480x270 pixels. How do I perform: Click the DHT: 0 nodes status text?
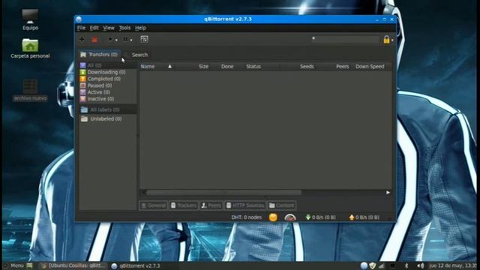coord(247,217)
